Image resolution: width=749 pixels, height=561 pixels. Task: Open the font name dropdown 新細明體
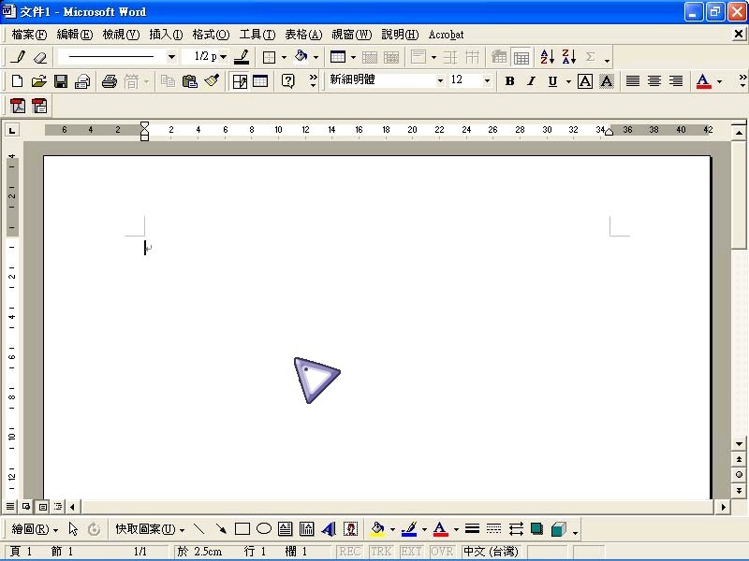(440, 81)
